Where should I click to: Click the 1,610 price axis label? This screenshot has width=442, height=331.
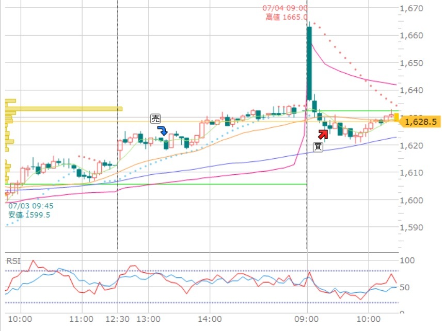point(412,173)
